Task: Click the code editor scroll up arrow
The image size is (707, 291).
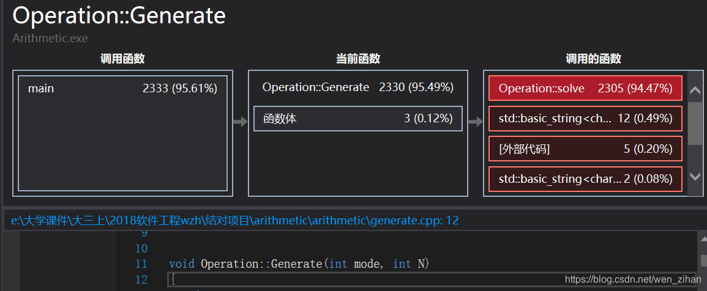Action: click(703, 240)
